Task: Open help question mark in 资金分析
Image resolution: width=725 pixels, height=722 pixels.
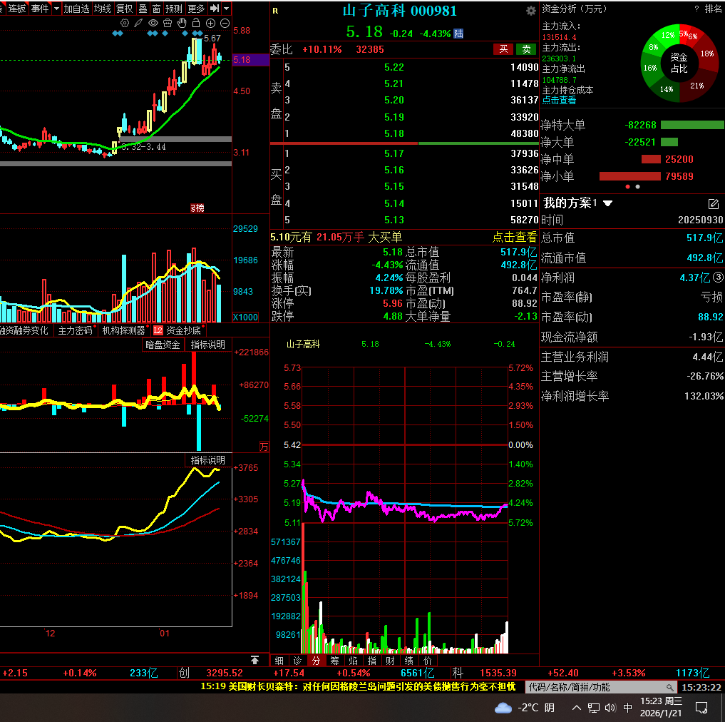Action: [x=696, y=9]
